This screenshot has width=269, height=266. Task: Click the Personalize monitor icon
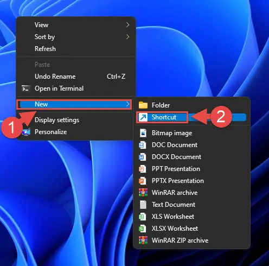point(27,132)
